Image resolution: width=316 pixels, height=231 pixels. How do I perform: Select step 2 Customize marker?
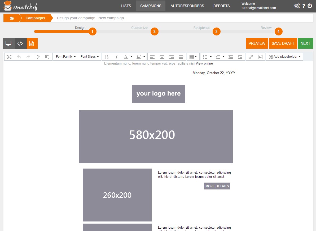tap(154, 31)
